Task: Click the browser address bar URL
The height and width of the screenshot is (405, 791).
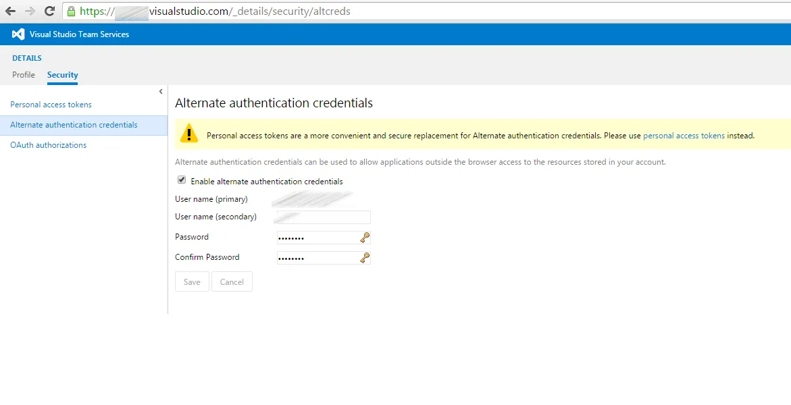Action: coord(215,11)
